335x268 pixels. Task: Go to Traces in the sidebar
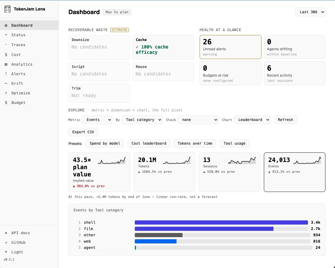(x=29, y=45)
